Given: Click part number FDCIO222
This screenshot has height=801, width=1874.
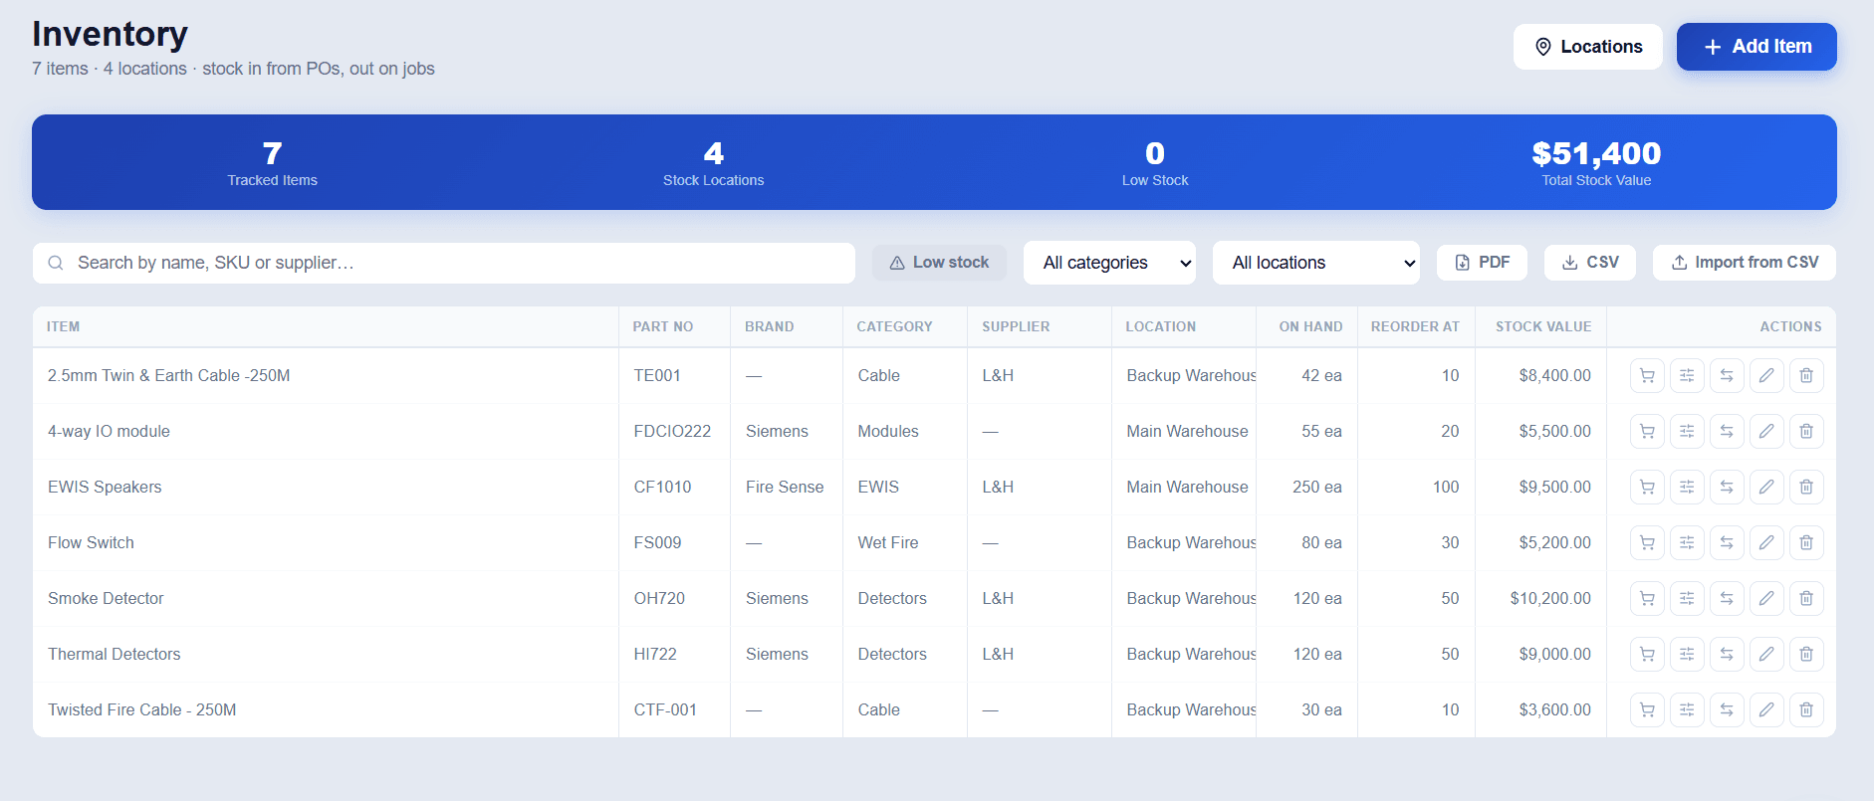Looking at the screenshot, I should click(672, 431).
